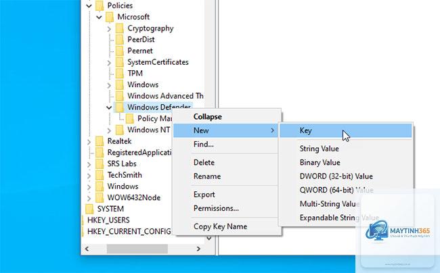Create a new Key from submenu
This screenshot has width=440, height=273.
pos(346,130)
